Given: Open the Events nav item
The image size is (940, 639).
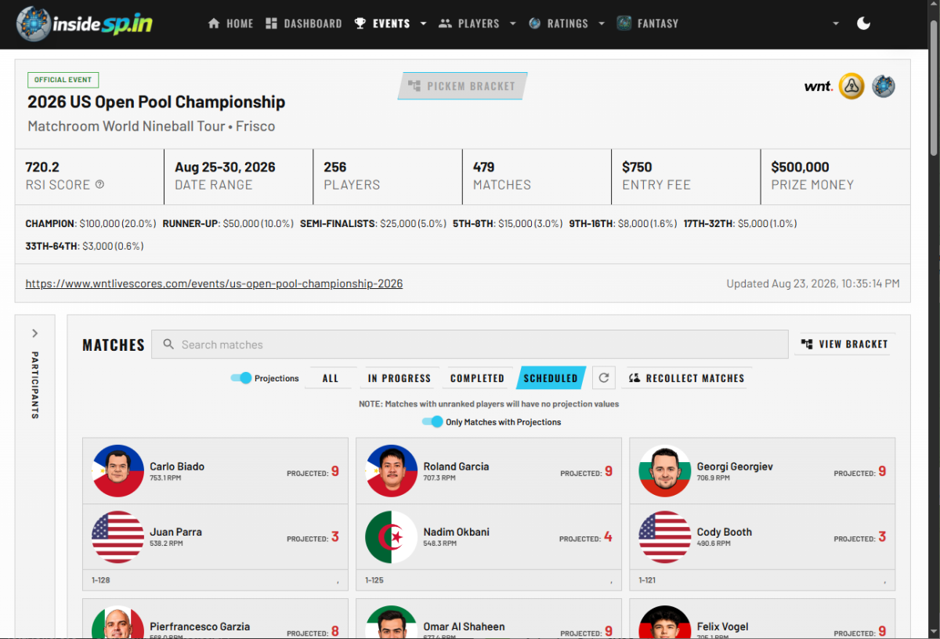Looking at the screenshot, I should [x=382, y=23].
